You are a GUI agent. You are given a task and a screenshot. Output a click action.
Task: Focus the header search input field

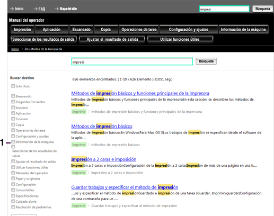(x=224, y=9)
